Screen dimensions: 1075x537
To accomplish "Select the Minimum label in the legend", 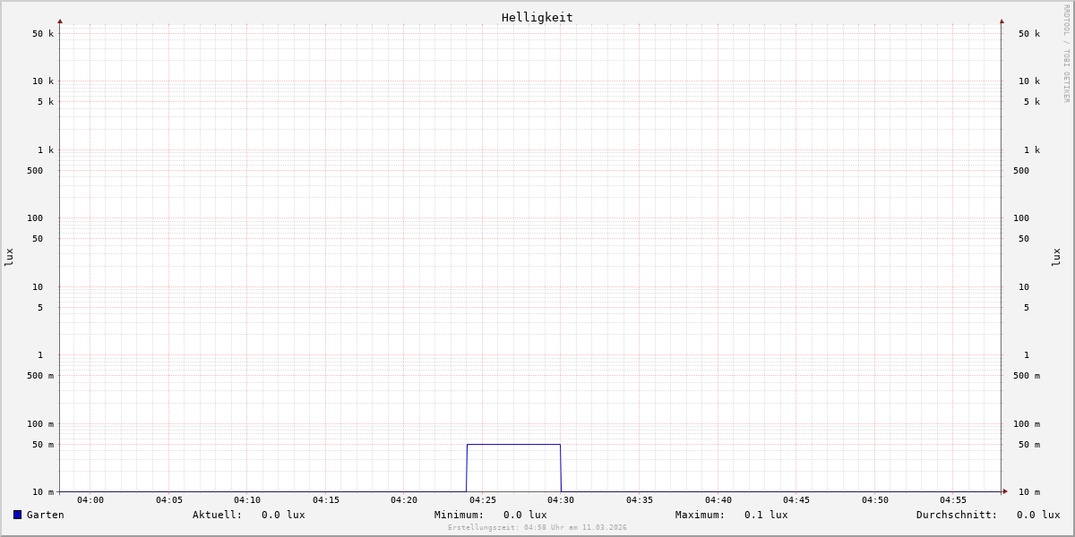I will point(459,515).
